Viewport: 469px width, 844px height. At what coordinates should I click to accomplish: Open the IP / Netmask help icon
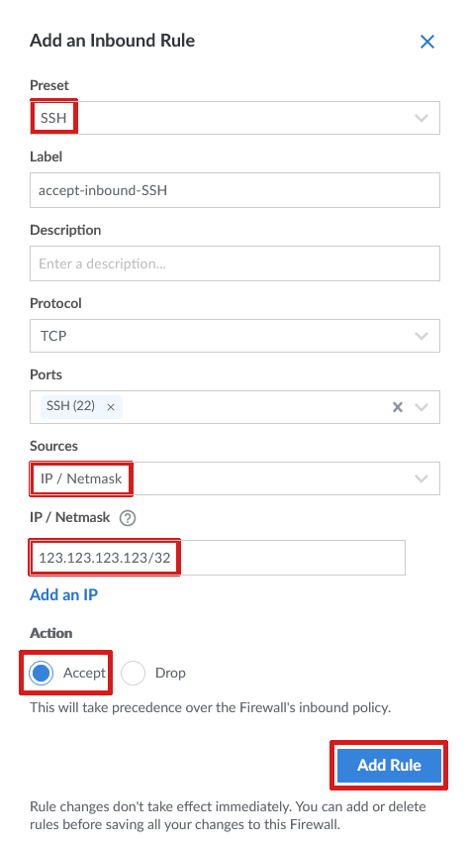point(128,518)
